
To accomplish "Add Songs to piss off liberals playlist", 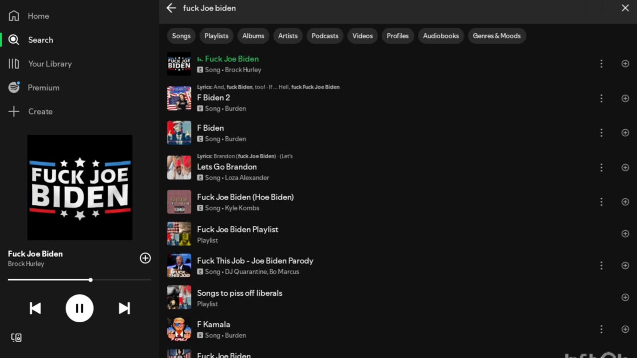I will 626,297.
